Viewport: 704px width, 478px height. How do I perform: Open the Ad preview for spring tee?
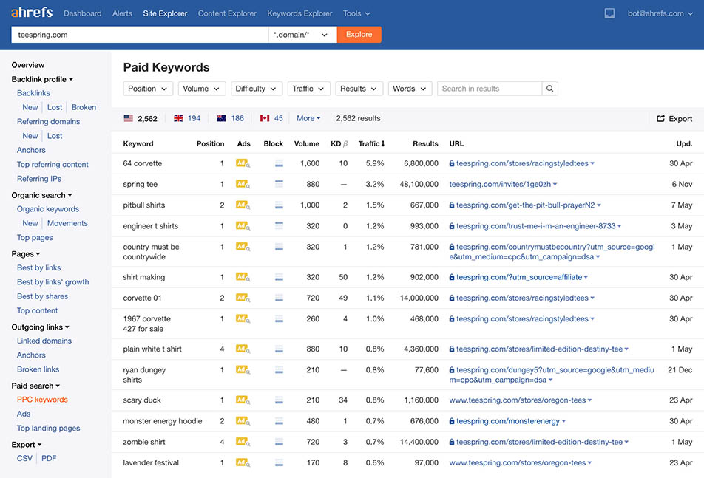(x=243, y=184)
